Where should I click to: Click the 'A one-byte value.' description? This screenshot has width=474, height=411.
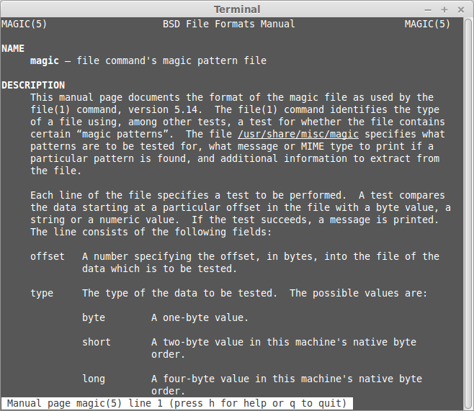200,317
